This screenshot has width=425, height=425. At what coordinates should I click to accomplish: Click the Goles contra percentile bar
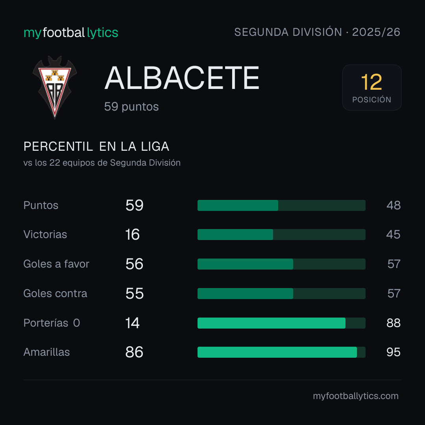tap(281, 294)
